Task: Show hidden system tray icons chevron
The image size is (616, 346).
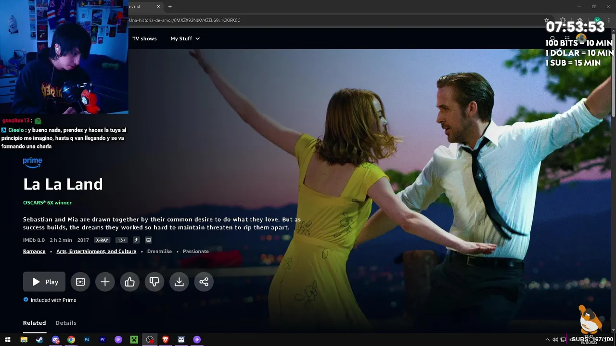Action: (x=547, y=340)
